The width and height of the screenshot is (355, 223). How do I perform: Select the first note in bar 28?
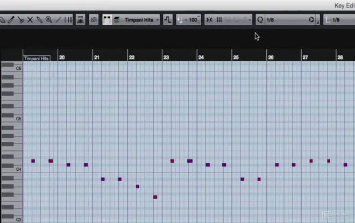pyautogui.click(x=345, y=165)
